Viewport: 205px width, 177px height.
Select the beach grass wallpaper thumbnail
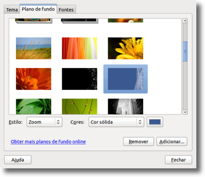click(x=33, y=48)
